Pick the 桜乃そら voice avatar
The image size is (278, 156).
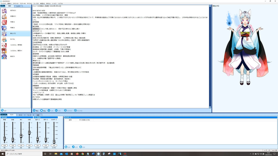pos(4,39)
